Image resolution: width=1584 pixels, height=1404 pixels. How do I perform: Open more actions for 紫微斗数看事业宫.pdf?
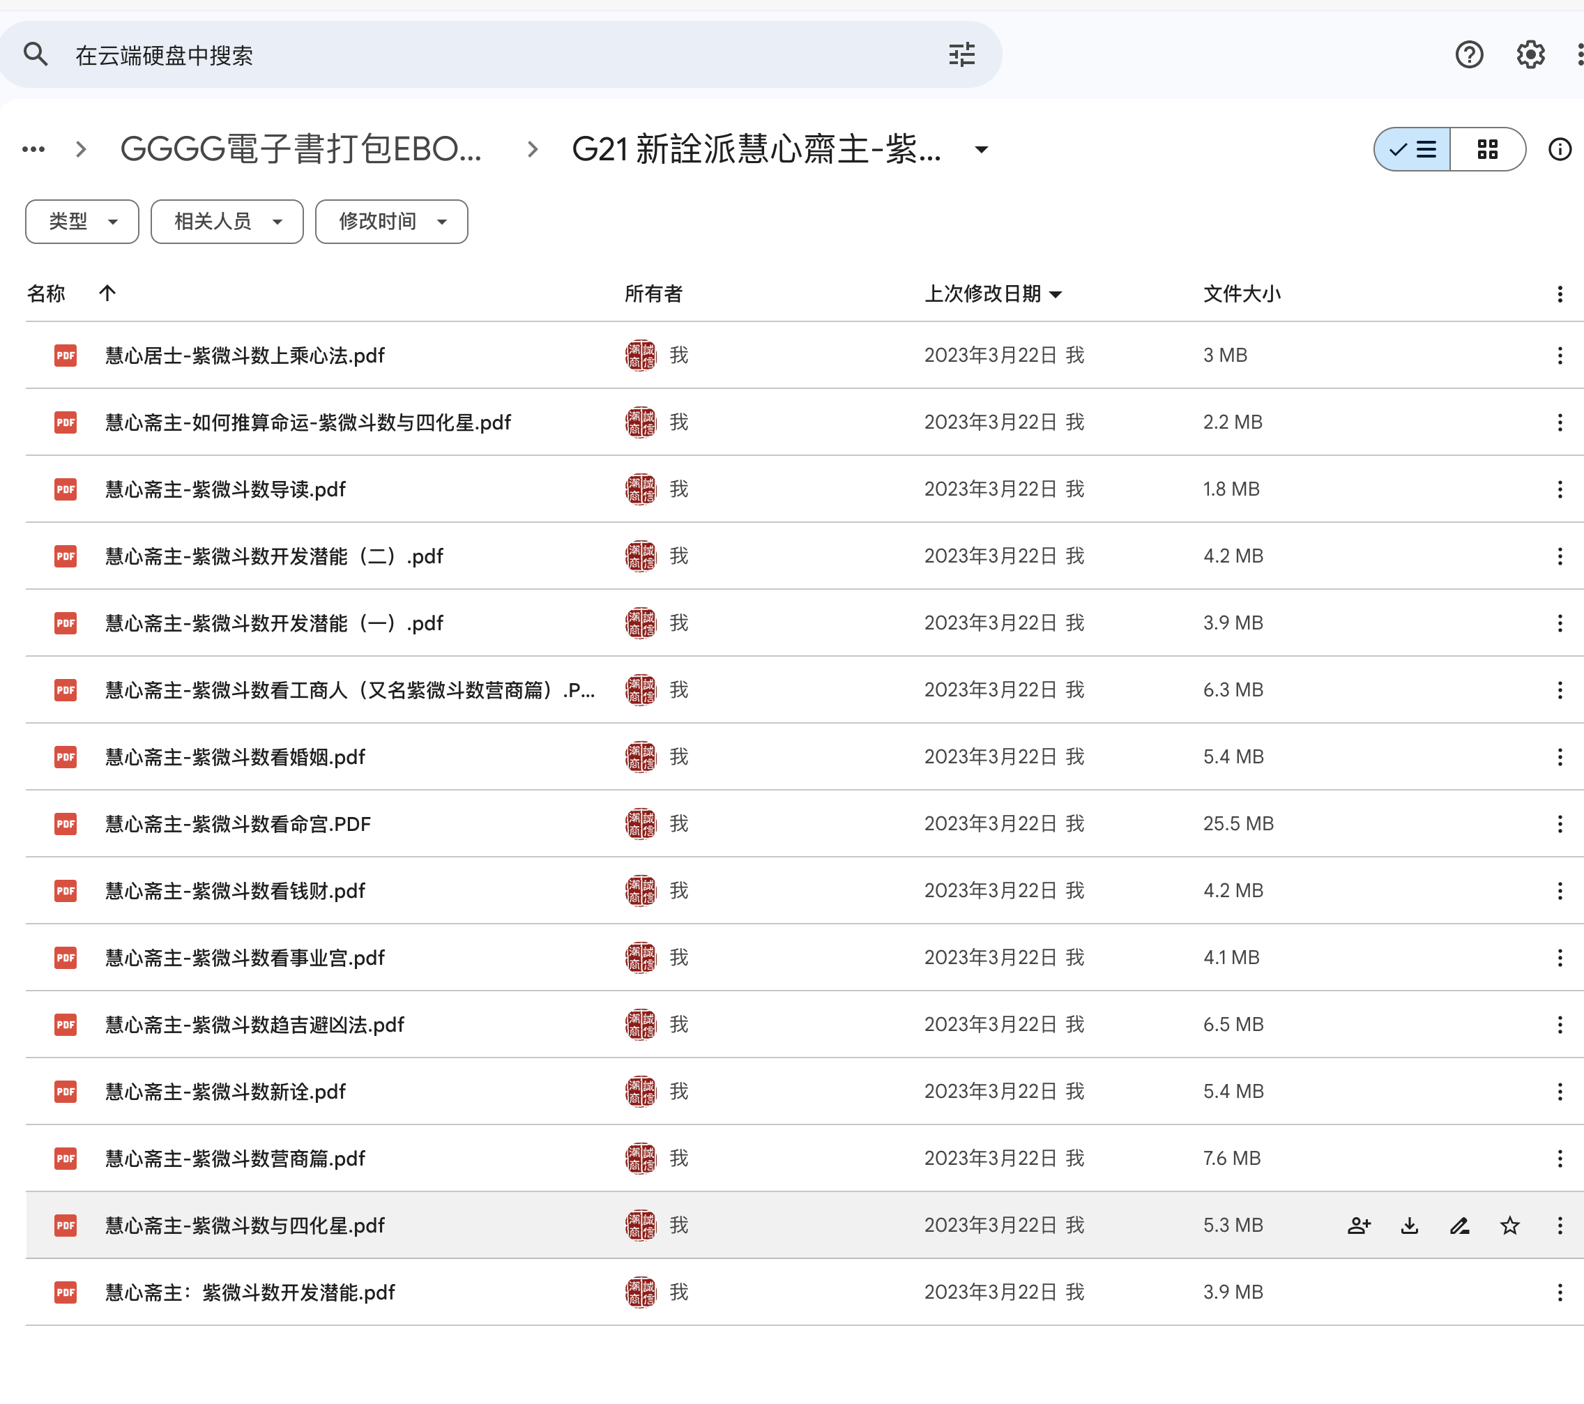1559,958
